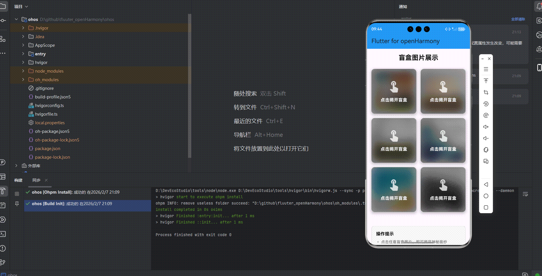Switch to the 同步 tab
Screen dimensions: 542x276
(36, 180)
